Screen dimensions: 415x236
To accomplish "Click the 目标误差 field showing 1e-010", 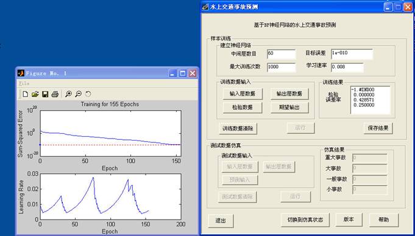I will pos(352,54).
